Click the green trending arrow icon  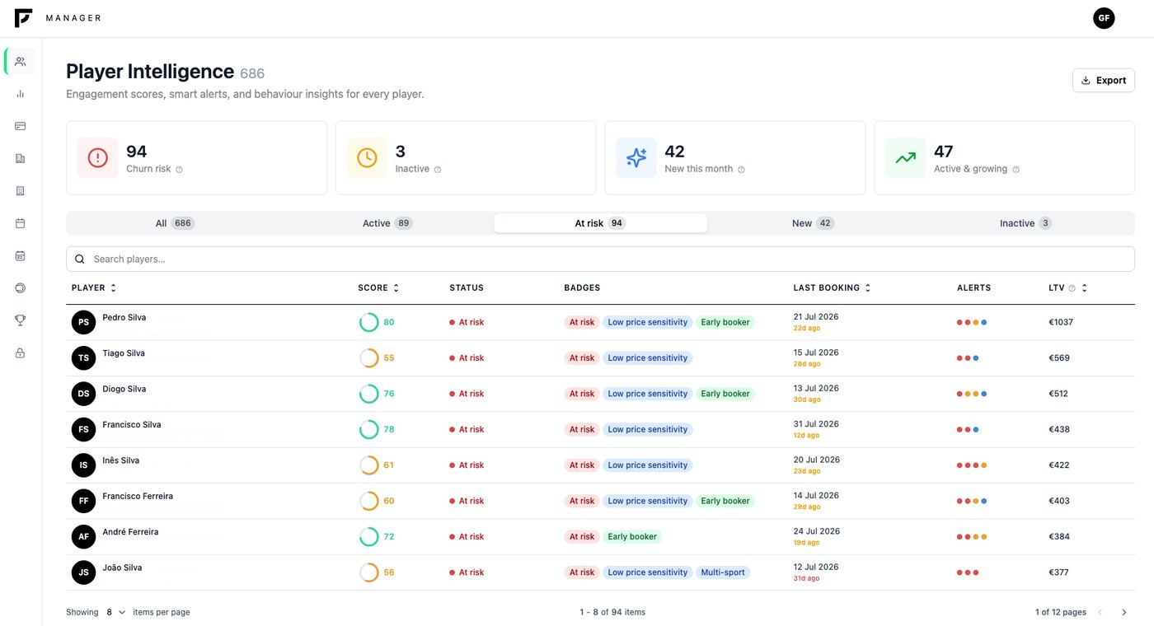point(906,157)
